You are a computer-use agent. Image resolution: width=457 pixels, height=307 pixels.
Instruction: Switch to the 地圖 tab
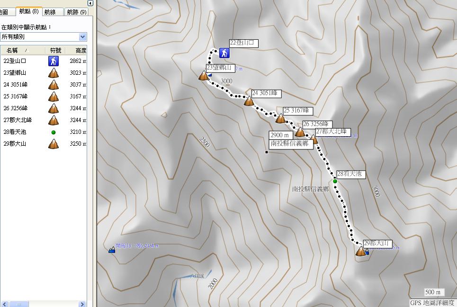[x=7, y=12]
